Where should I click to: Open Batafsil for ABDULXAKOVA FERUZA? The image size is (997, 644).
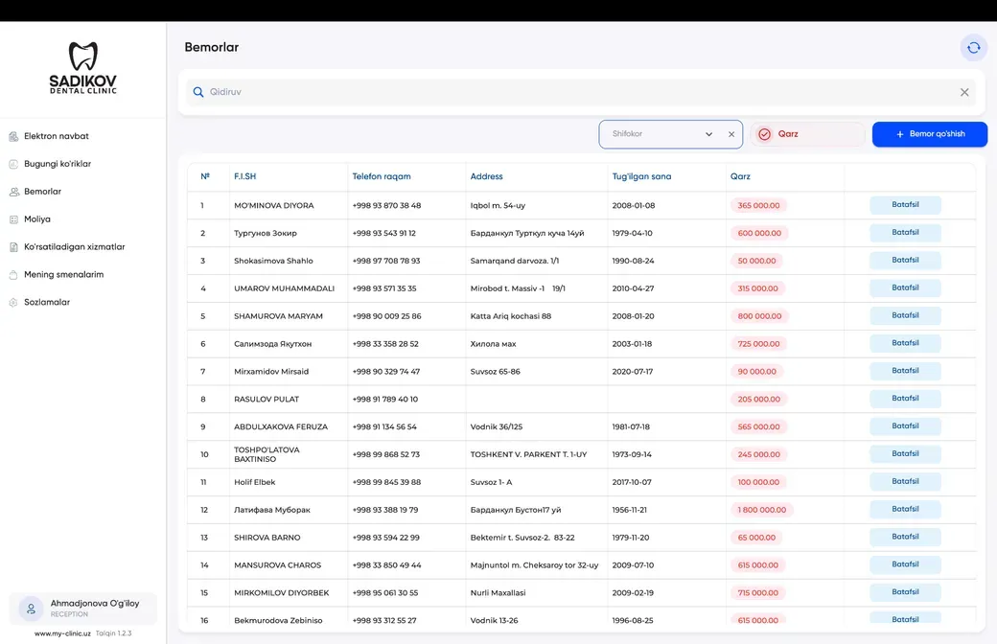pos(905,425)
